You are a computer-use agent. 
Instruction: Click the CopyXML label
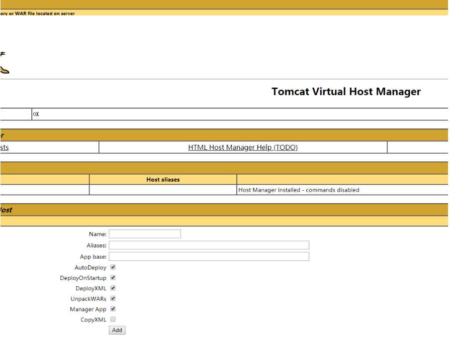(93, 320)
